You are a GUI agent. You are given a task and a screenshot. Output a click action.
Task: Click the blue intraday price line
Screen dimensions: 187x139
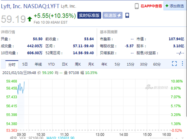click(21, 88)
